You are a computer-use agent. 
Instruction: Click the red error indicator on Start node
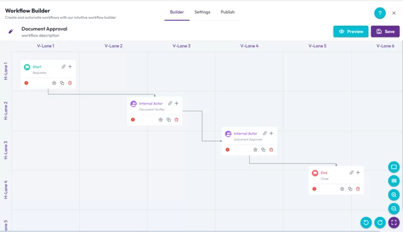point(26,83)
